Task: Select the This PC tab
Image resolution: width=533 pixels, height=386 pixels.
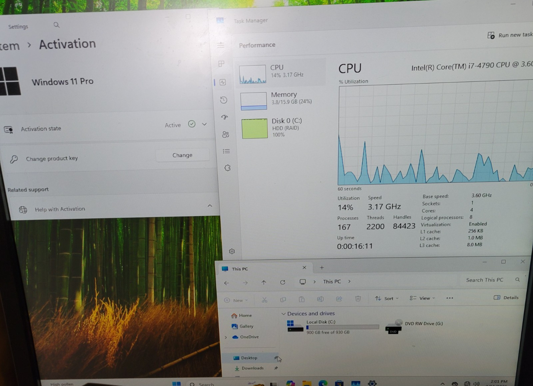Action: pos(239,269)
